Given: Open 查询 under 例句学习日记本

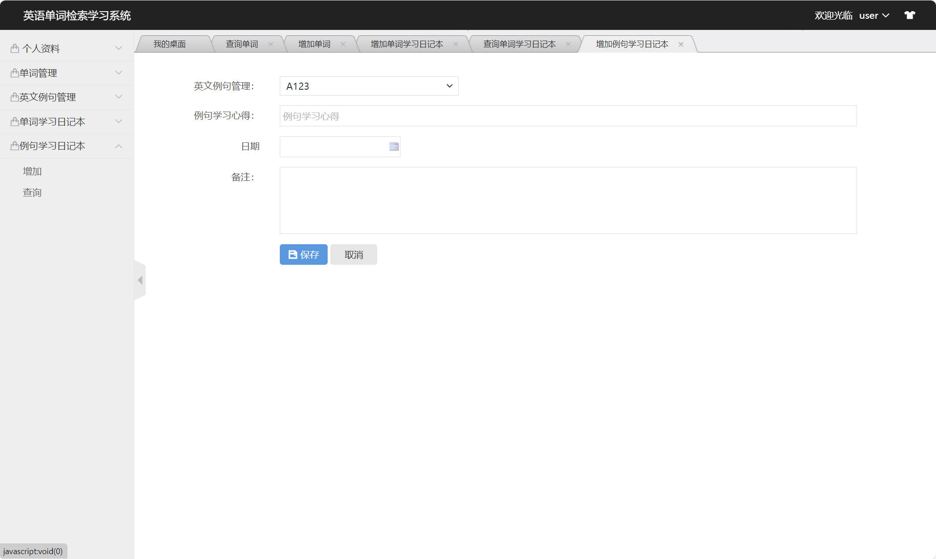Looking at the screenshot, I should [x=32, y=192].
